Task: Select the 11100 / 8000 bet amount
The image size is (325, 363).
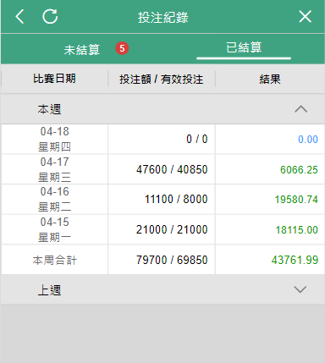Action: click(x=176, y=199)
